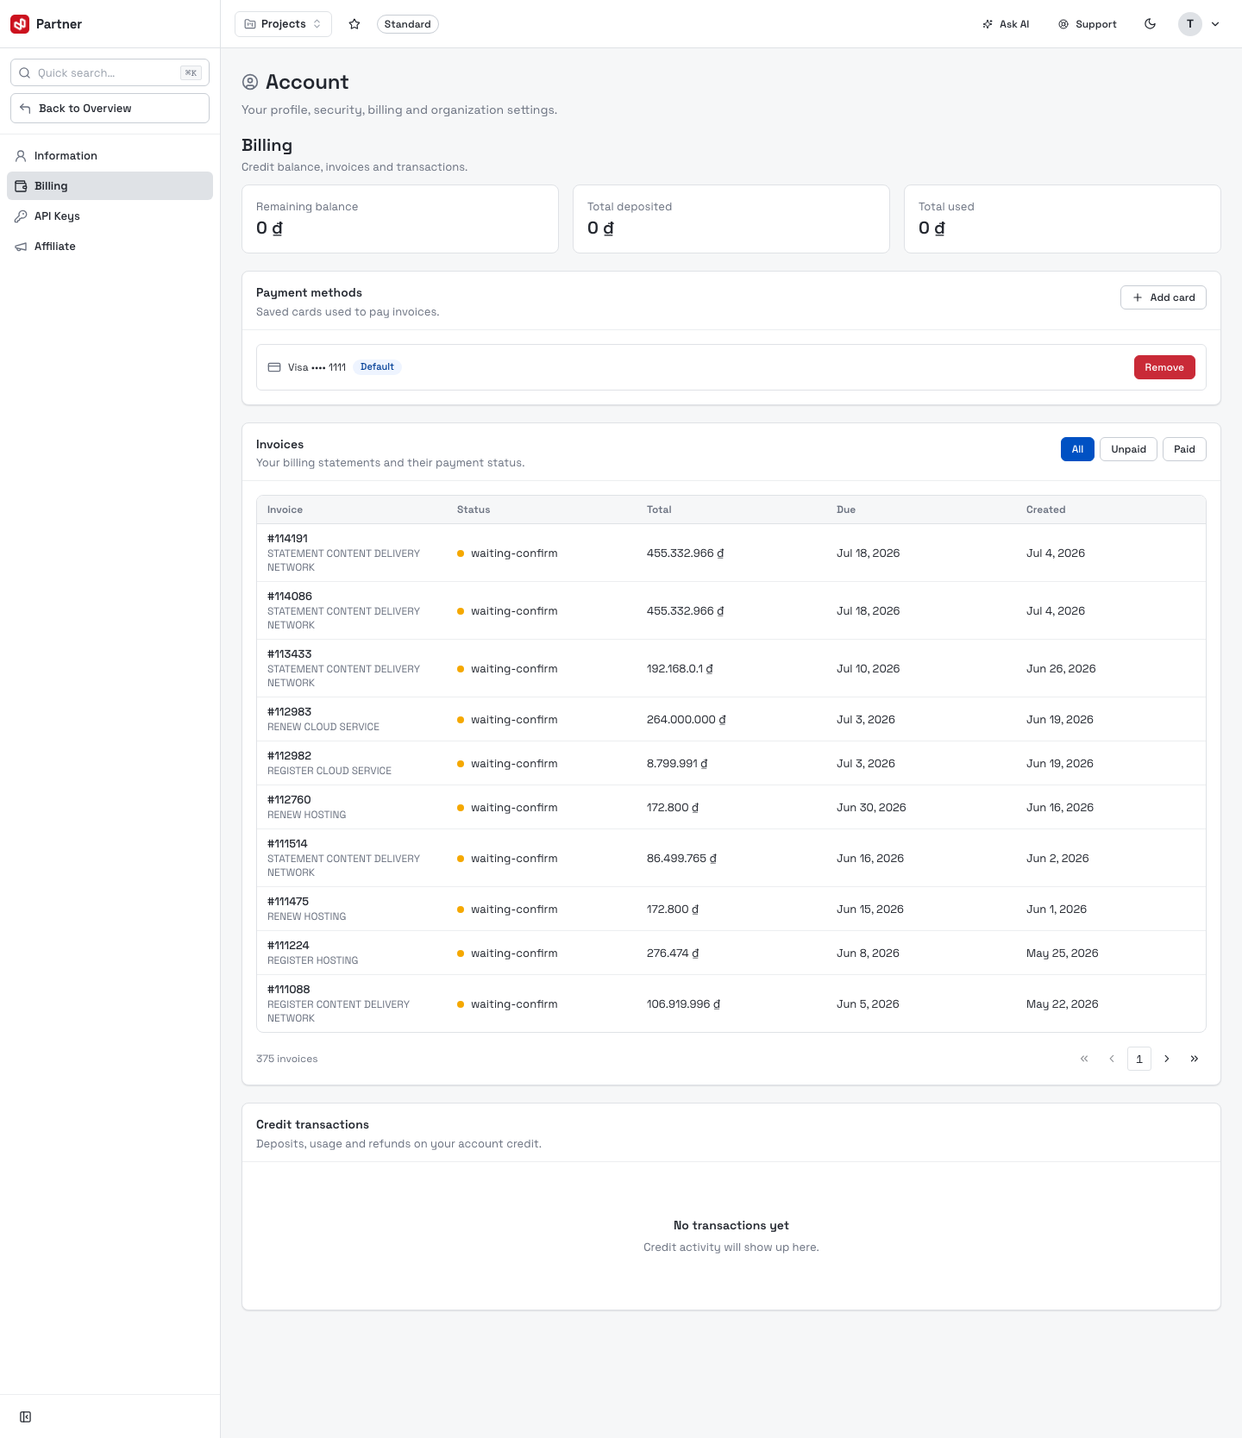1242x1438 pixels.
Task: Go to next invoices page
Action: [1167, 1059]
